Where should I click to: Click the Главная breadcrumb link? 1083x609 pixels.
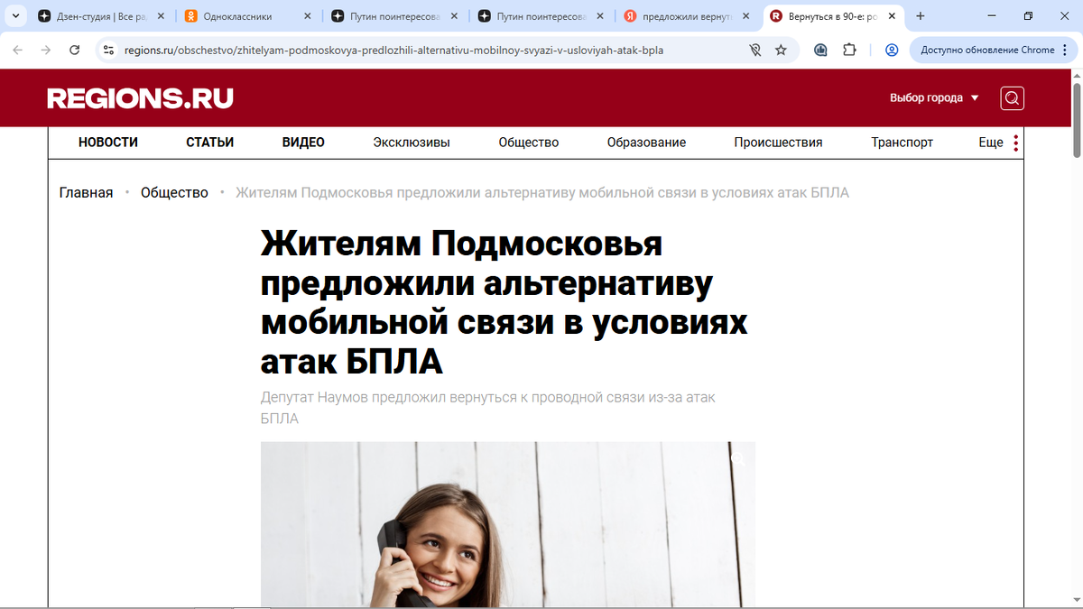click(86, 192)
